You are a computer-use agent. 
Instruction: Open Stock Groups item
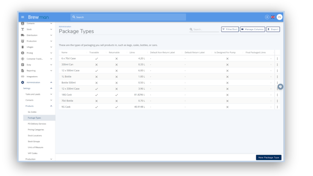pos(34,141)
